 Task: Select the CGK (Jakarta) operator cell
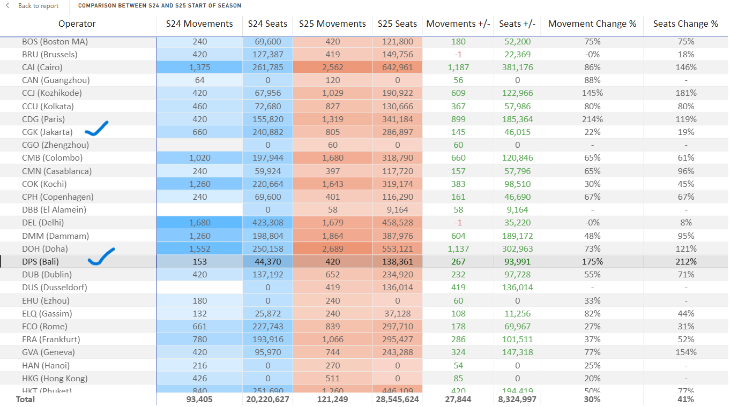pos(47,132)
